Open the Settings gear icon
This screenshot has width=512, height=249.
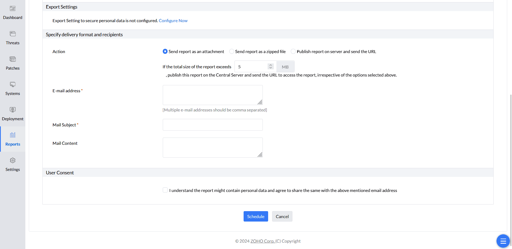tap(13, 160)
